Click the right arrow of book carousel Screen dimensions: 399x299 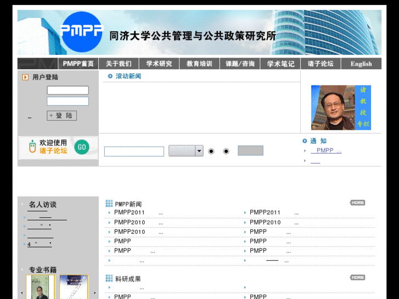95,292
